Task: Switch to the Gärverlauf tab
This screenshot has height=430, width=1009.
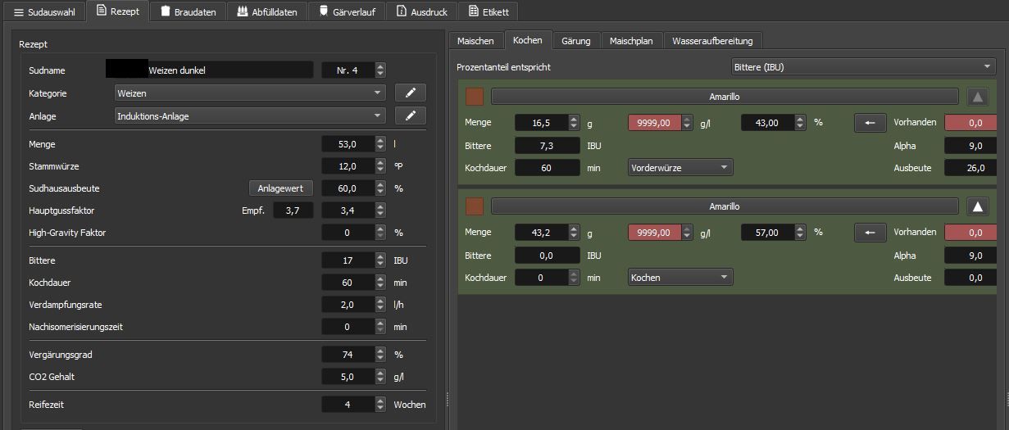Action: pos(346,12)
